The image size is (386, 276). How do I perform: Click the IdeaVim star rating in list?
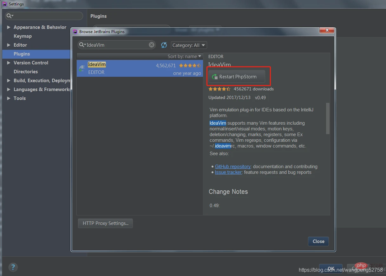tap(190, 66)
